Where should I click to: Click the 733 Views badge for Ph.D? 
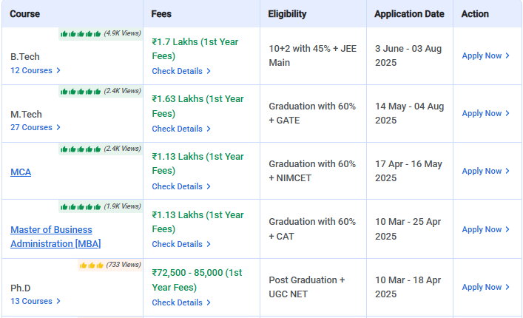tap(123, 265)
